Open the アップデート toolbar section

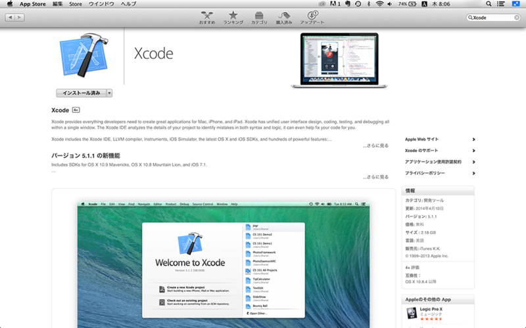pyautogui.click(x=312, y=18)
